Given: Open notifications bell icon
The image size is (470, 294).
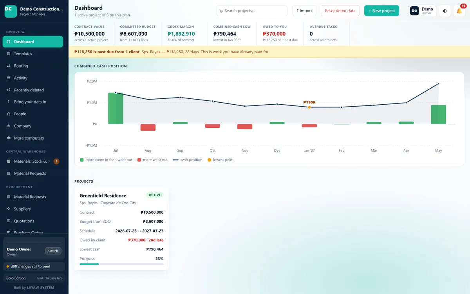Looking at the screenshot, I should tap(459, 11).
